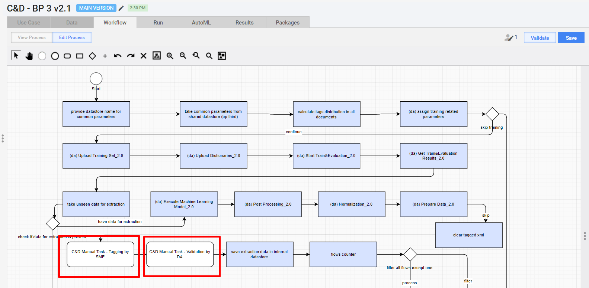Pick the bold-circle end event shape
Image resolution: width=589 pixels, height=288 pixels.
click(x=55, y=56)
